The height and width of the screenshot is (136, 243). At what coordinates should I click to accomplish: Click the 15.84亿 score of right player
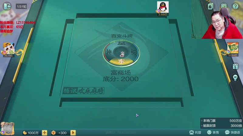(x=232, y=55)
